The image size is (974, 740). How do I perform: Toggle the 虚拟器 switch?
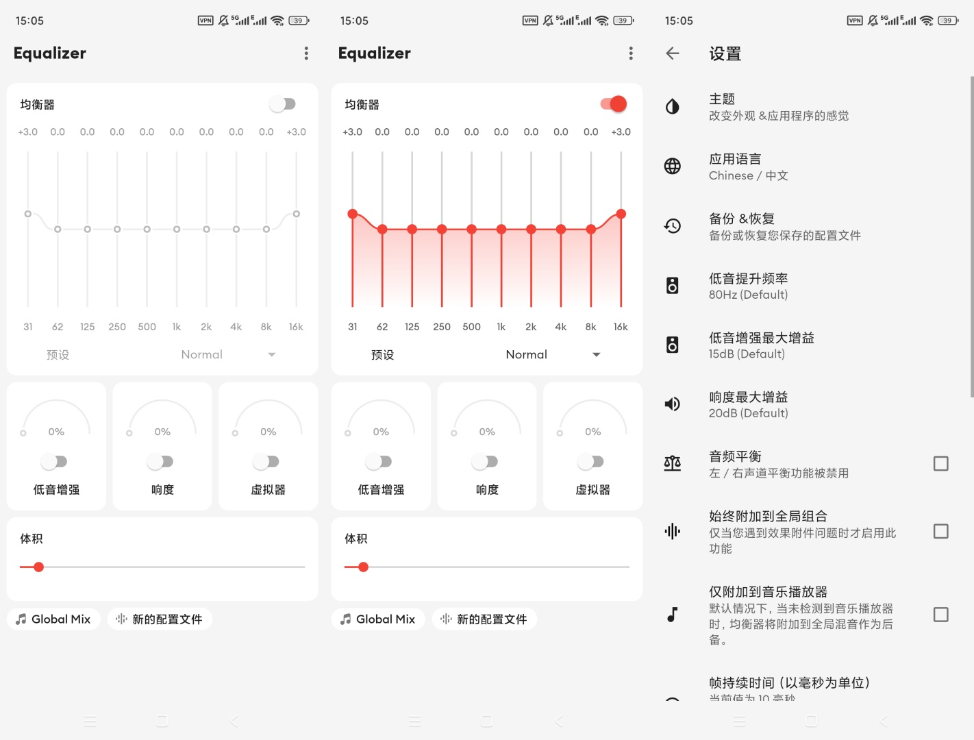click(x=268, y=461)
